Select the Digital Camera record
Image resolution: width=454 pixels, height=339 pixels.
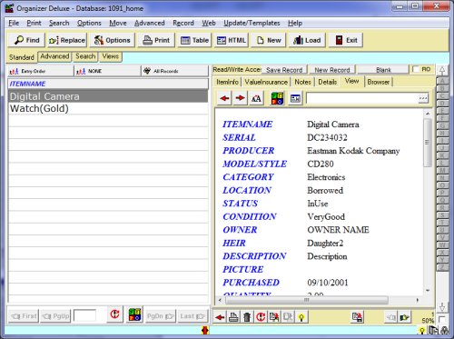(x=108, y=96)
